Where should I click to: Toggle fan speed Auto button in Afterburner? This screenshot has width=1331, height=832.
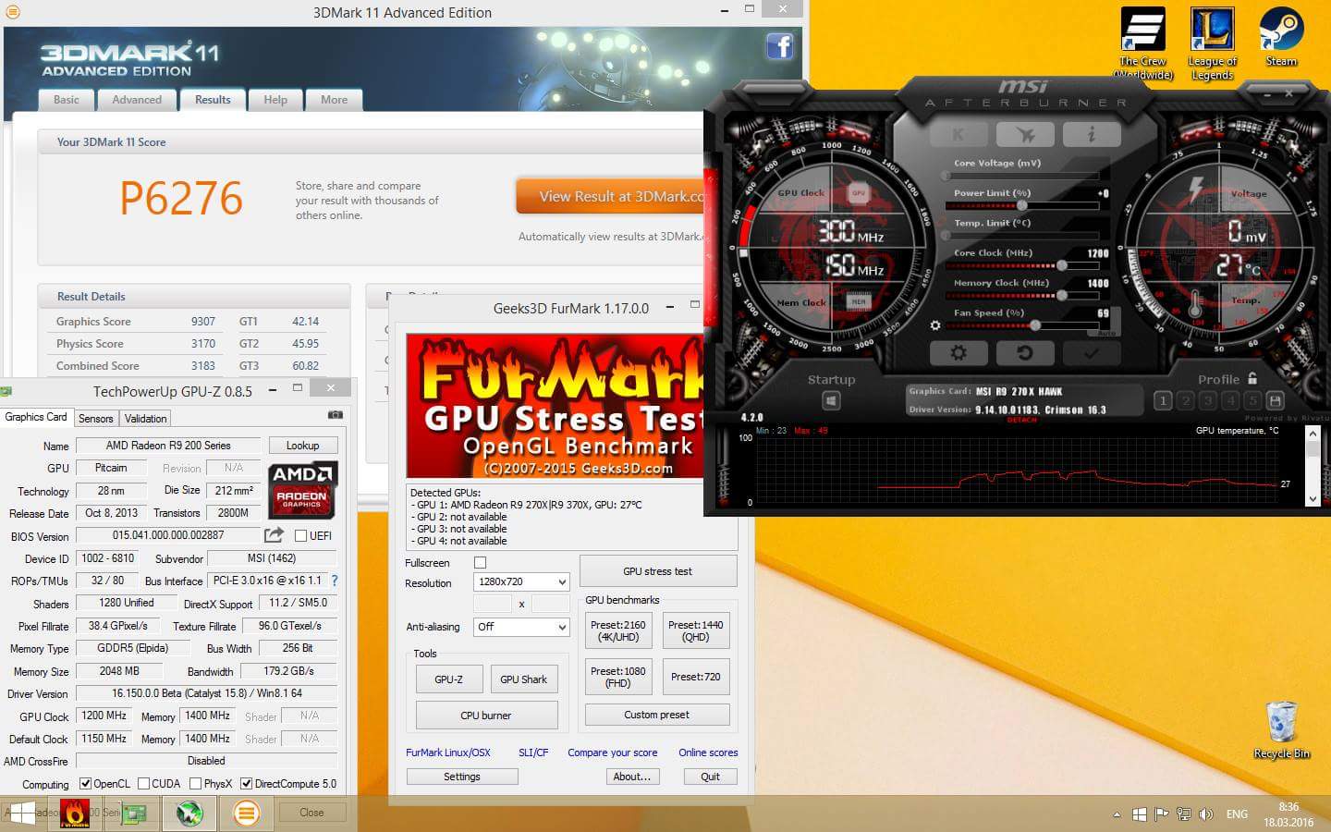tap(1105, 333)
